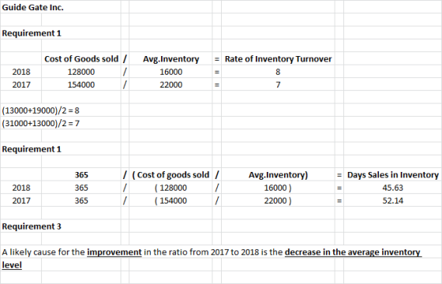Viewport: 442px width, 284px height.
Task: Select the Guide Gate Inc. title cell
Action: pos(32,7)
